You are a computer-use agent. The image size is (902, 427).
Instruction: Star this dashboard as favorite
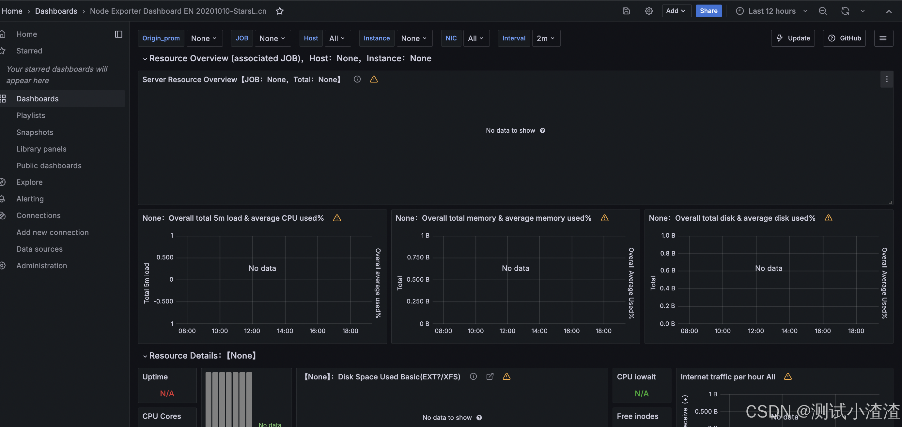click(x=279, y=11)
